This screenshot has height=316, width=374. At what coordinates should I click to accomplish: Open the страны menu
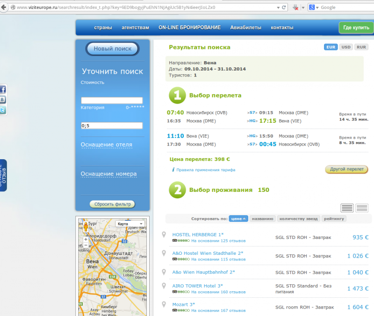pos(103,28)
